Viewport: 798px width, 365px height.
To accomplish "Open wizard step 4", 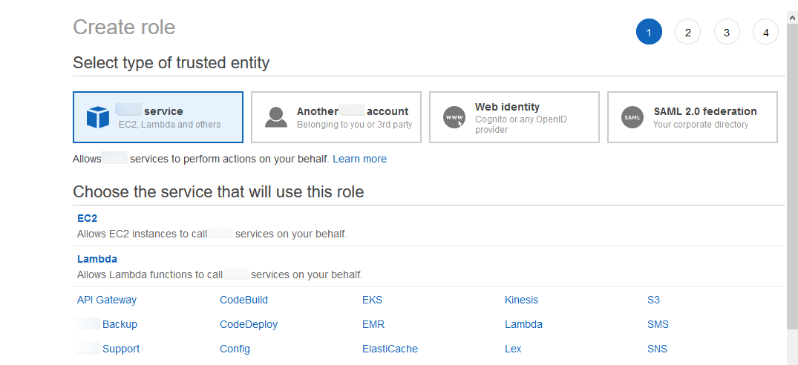I will pyautogui.click(x=765, y=33).
